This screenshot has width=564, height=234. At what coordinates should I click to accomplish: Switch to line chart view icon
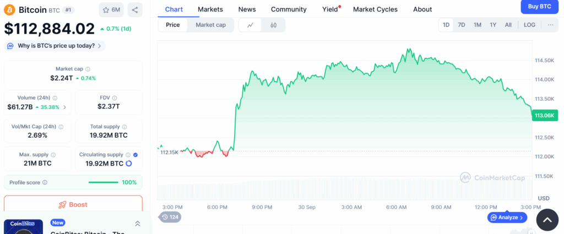tap(251, 25)
